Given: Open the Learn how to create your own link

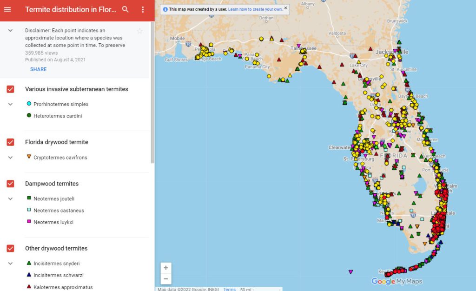Looking at the screenshot, I should [x=255, y=9].
